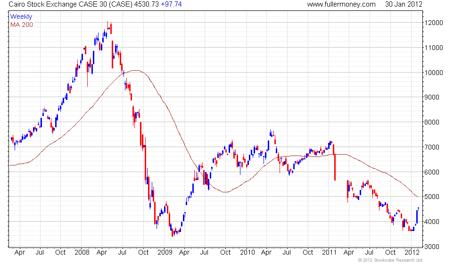This screenshot has height=264, width=462.
Task: Click the 2010 year label on time axis
Action: pyautogui.click(x=247, y=252)
